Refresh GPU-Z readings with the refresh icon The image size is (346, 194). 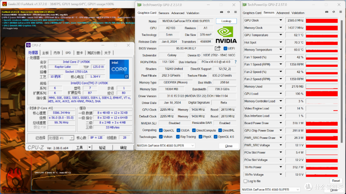228,12
